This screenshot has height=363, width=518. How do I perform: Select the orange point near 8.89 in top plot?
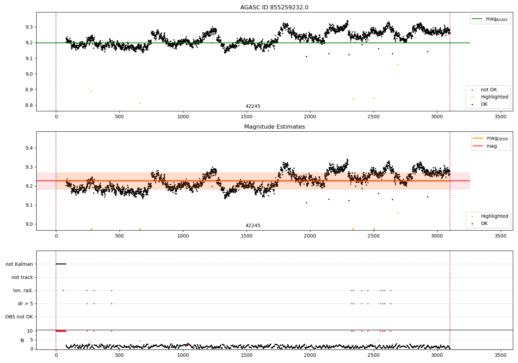pyautogui.click(x=91, y=91)
